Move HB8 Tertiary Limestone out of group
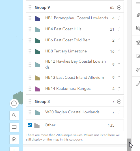This screenshot has width=140, height=151. 119,51
